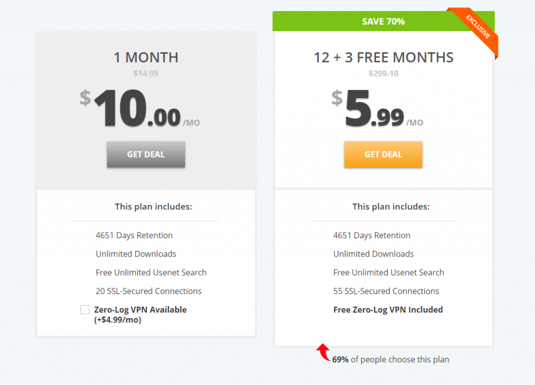Click the gray GET DEAL button

tap(146, 155)
